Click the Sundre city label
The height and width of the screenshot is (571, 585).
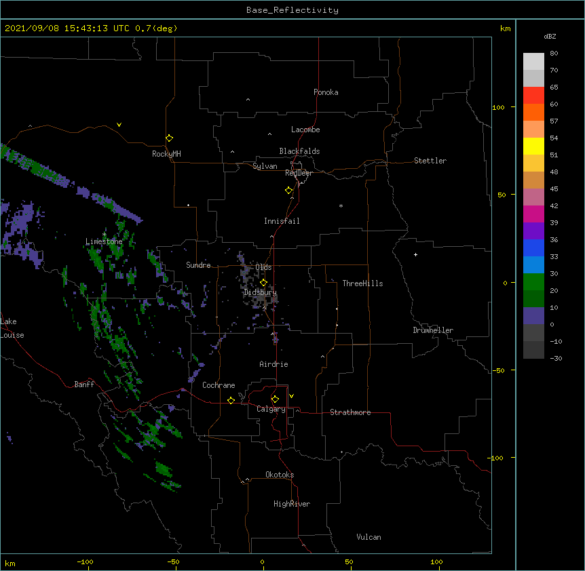point(198,265)
